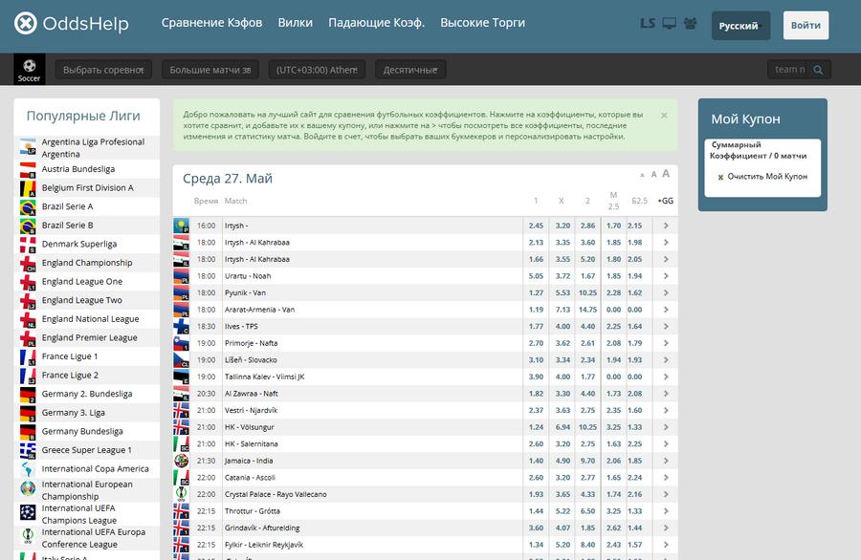This screenshot has height=560, width=861.
Task: Click Очистить Мой Купон link
Action: pos(767,177)
